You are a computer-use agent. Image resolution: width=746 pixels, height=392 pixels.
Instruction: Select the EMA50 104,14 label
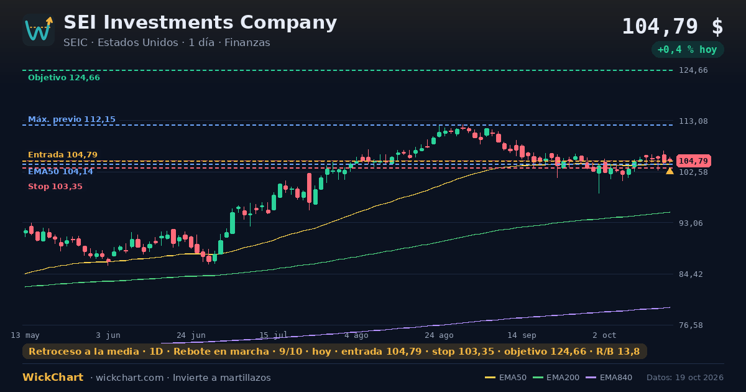[x=60, y=172]
